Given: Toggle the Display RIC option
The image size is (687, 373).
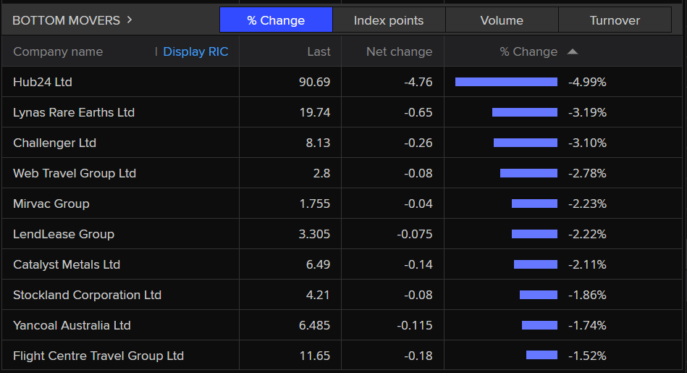Looking at the screenshot, I should click(195, 51).
